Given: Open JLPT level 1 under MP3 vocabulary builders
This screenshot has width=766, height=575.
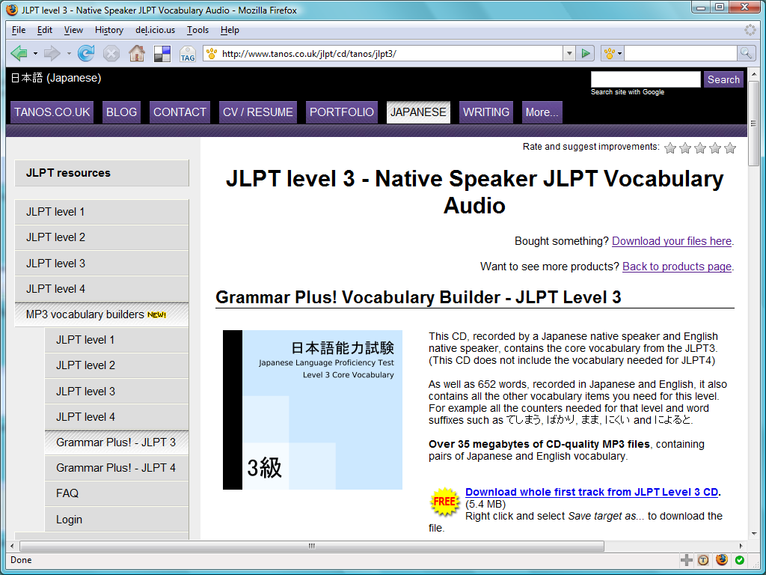Looking at the screenshot, I should pyautogui.click(x=117, y=340).
